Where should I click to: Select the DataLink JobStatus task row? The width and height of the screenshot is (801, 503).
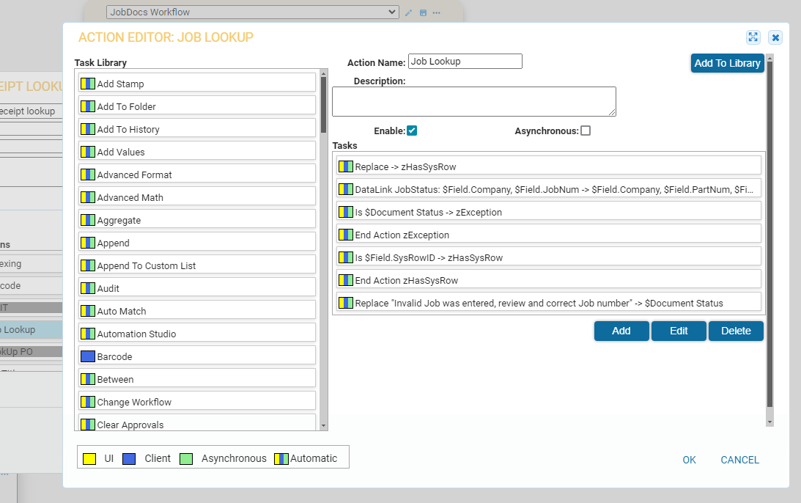click(x=549, y=189)
